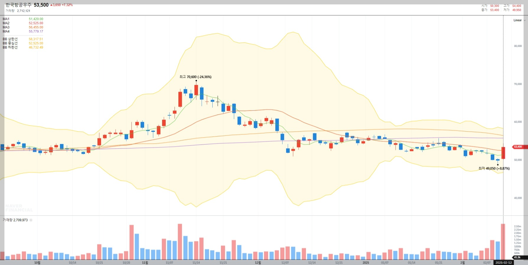The height and width of the screenshot is (265, 528).
Task: Click the MA2 legend value 52,525.00
Action: pos(36,23)
